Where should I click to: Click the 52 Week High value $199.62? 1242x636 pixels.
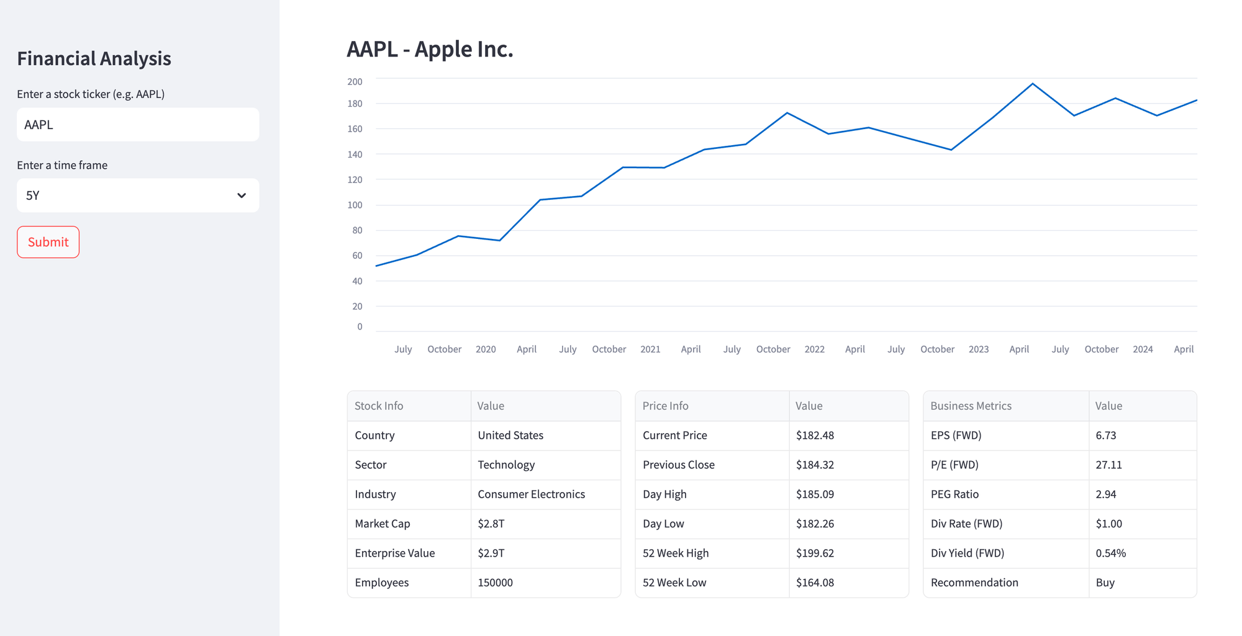[814, 553]
